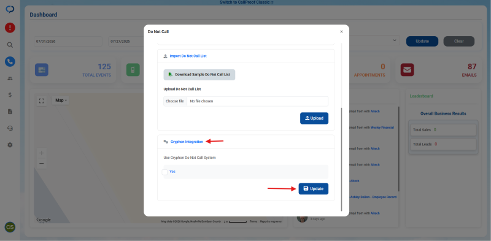Open the document reports icon
This screenshot has height=241, width=491.
click(x=10, y=112)
